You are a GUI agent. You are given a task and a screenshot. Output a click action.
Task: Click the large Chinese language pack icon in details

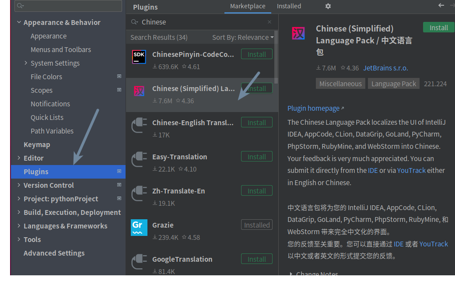pos(298,33)
